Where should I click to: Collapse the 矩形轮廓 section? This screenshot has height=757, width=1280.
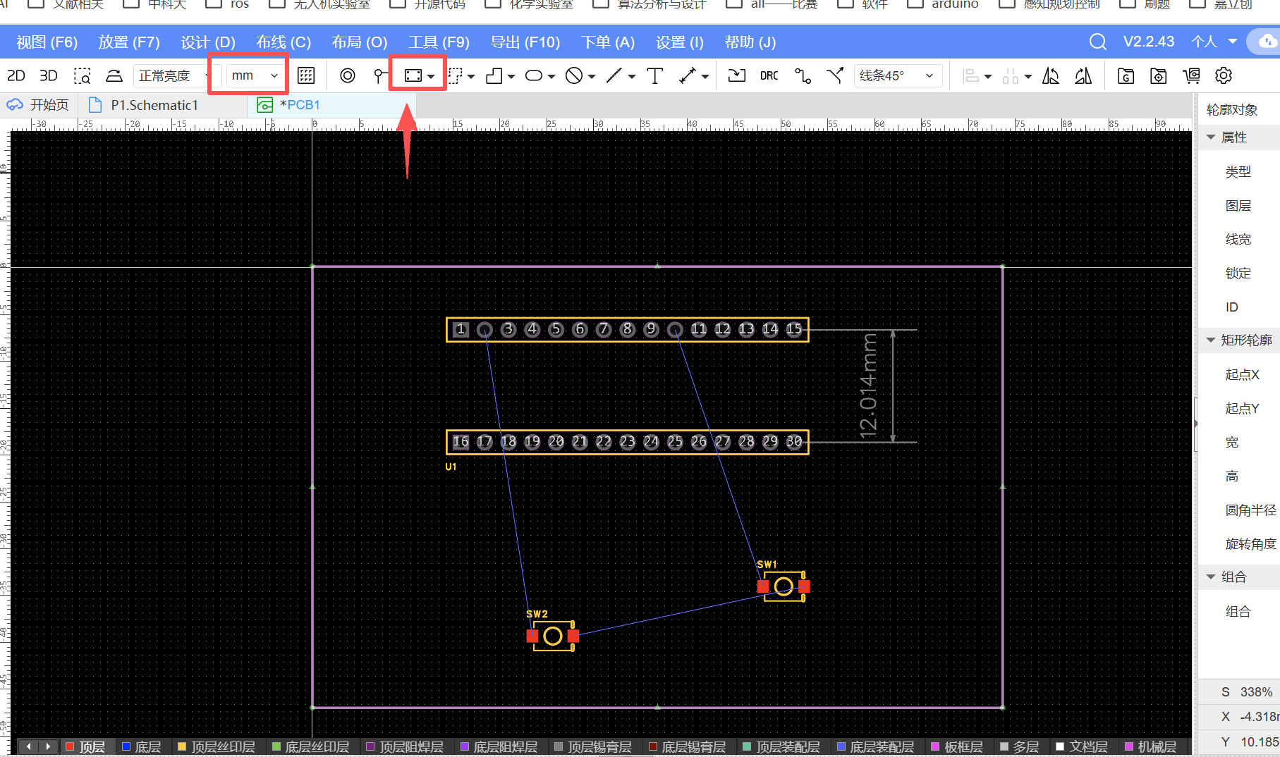click(x=1211, y=340)
